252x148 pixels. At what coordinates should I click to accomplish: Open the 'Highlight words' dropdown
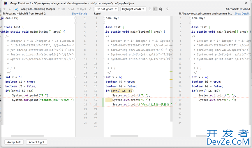(133, 9)
